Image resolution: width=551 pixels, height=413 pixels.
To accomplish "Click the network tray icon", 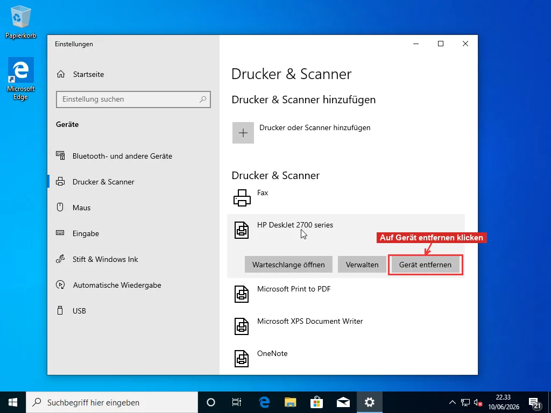I will click(x=465, y=402).
